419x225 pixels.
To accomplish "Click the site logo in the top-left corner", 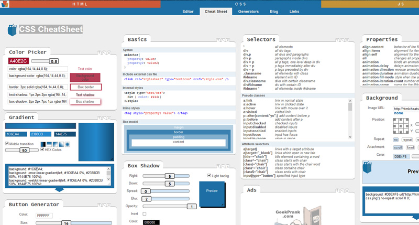I will 5,4.
